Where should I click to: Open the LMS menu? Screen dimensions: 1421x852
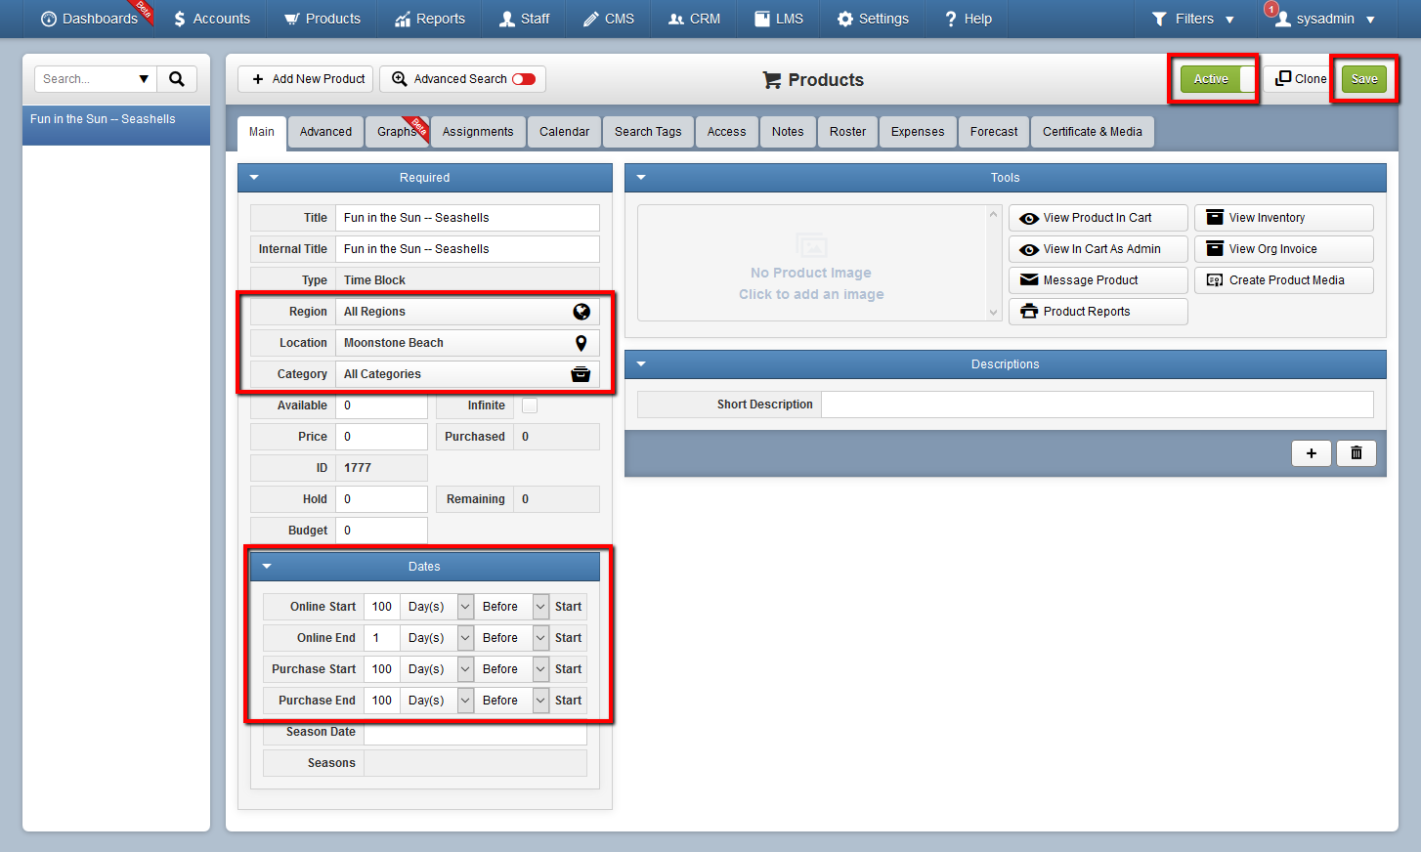click(779, 19)
